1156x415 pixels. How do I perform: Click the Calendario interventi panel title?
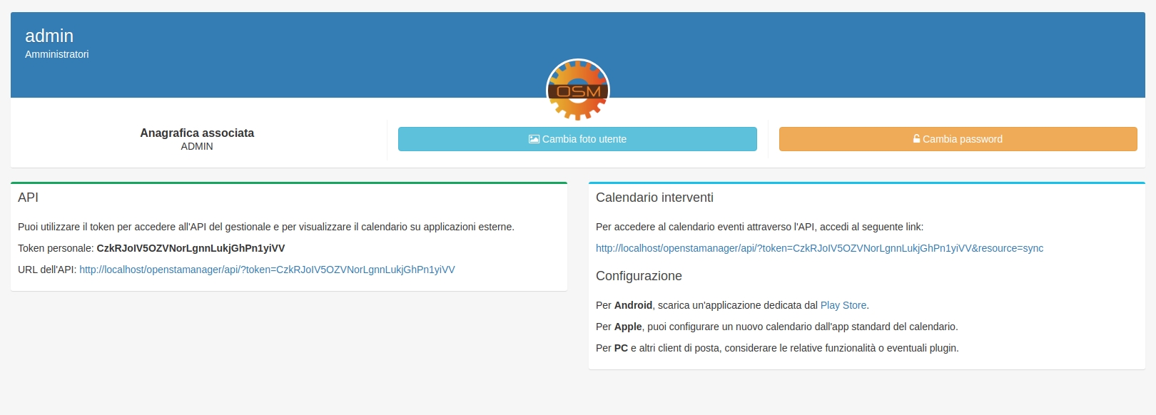pos(654,198)
